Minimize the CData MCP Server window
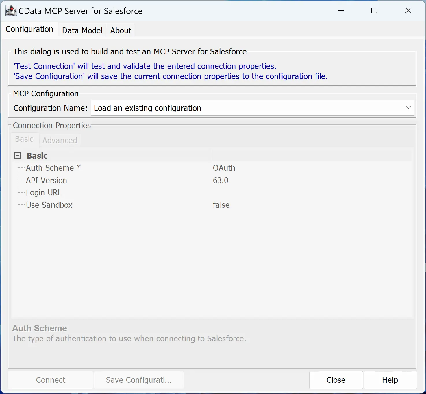 [341, 10]
